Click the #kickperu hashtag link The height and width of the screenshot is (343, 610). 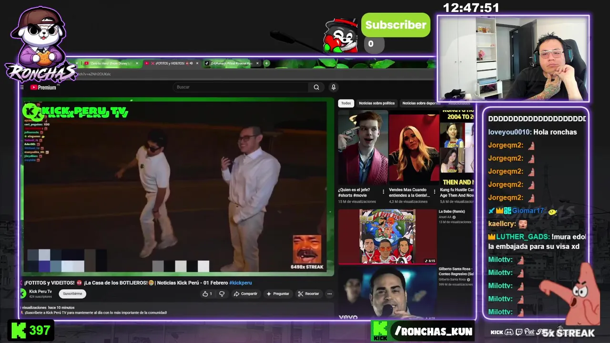[x=241, y=283]
